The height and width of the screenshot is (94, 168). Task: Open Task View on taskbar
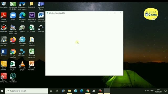pyautogui.click(x=57, y=91)
